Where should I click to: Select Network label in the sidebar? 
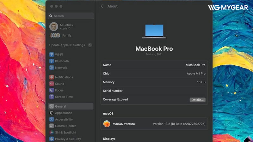point(61,68)
